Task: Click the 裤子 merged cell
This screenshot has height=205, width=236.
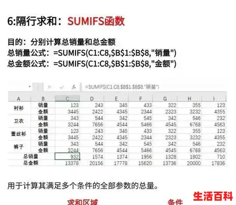Action: [x=19, y=147]
